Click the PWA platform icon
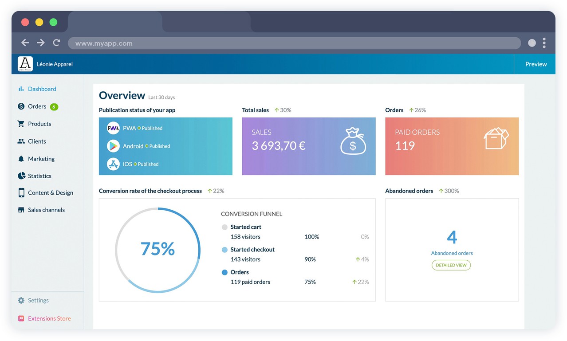This screenshot has height=341, width=567. (113, 128)
